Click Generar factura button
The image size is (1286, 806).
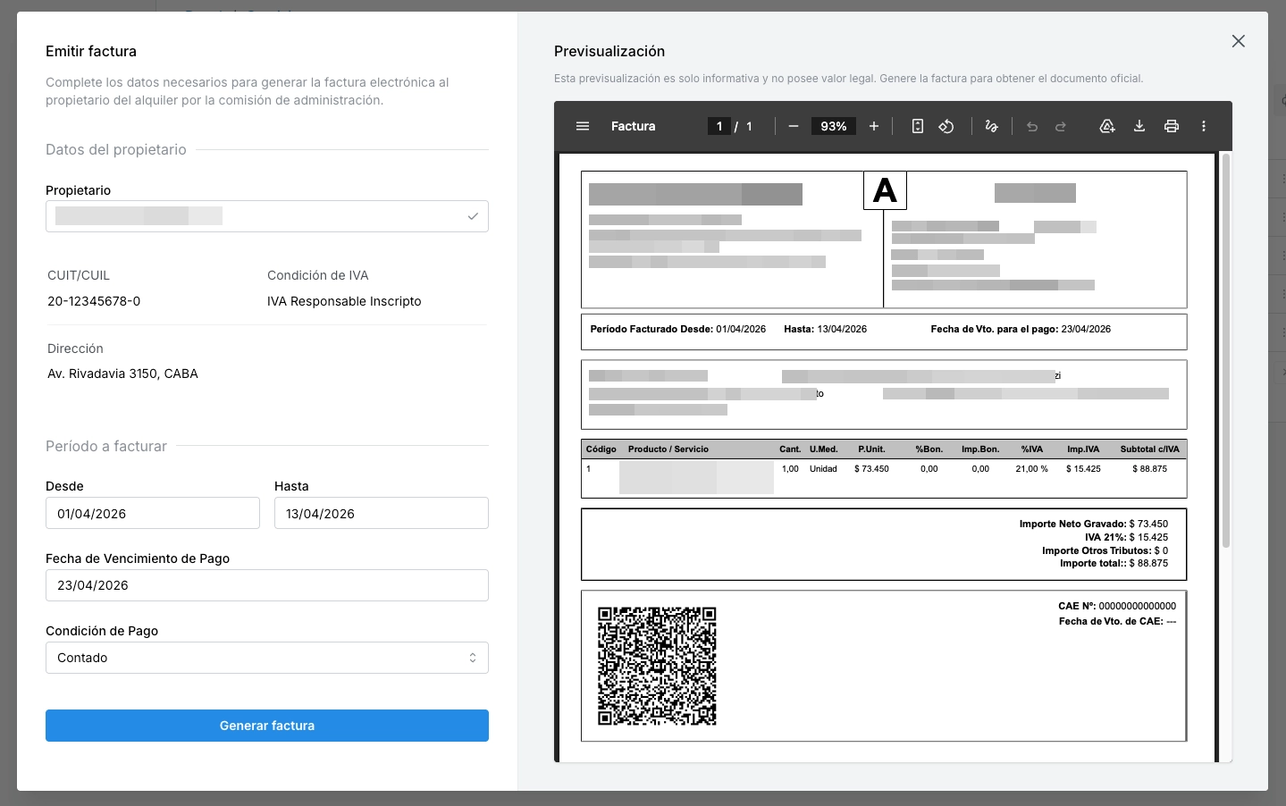267,726
